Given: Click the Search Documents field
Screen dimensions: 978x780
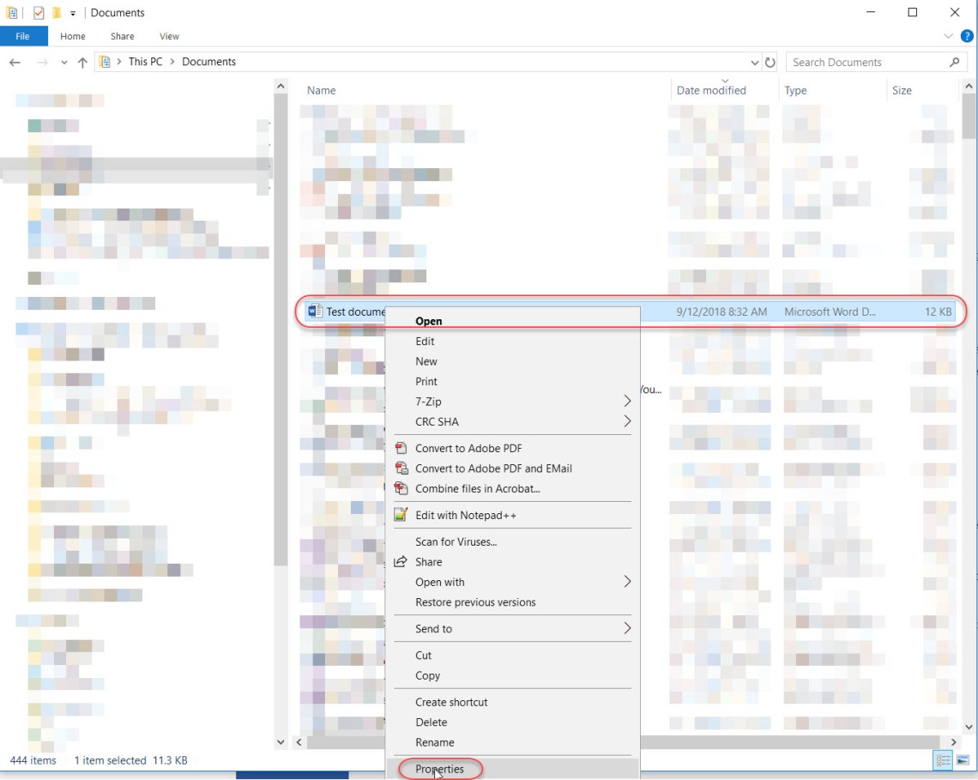Looking at the screenshot, I should (866, 63).
